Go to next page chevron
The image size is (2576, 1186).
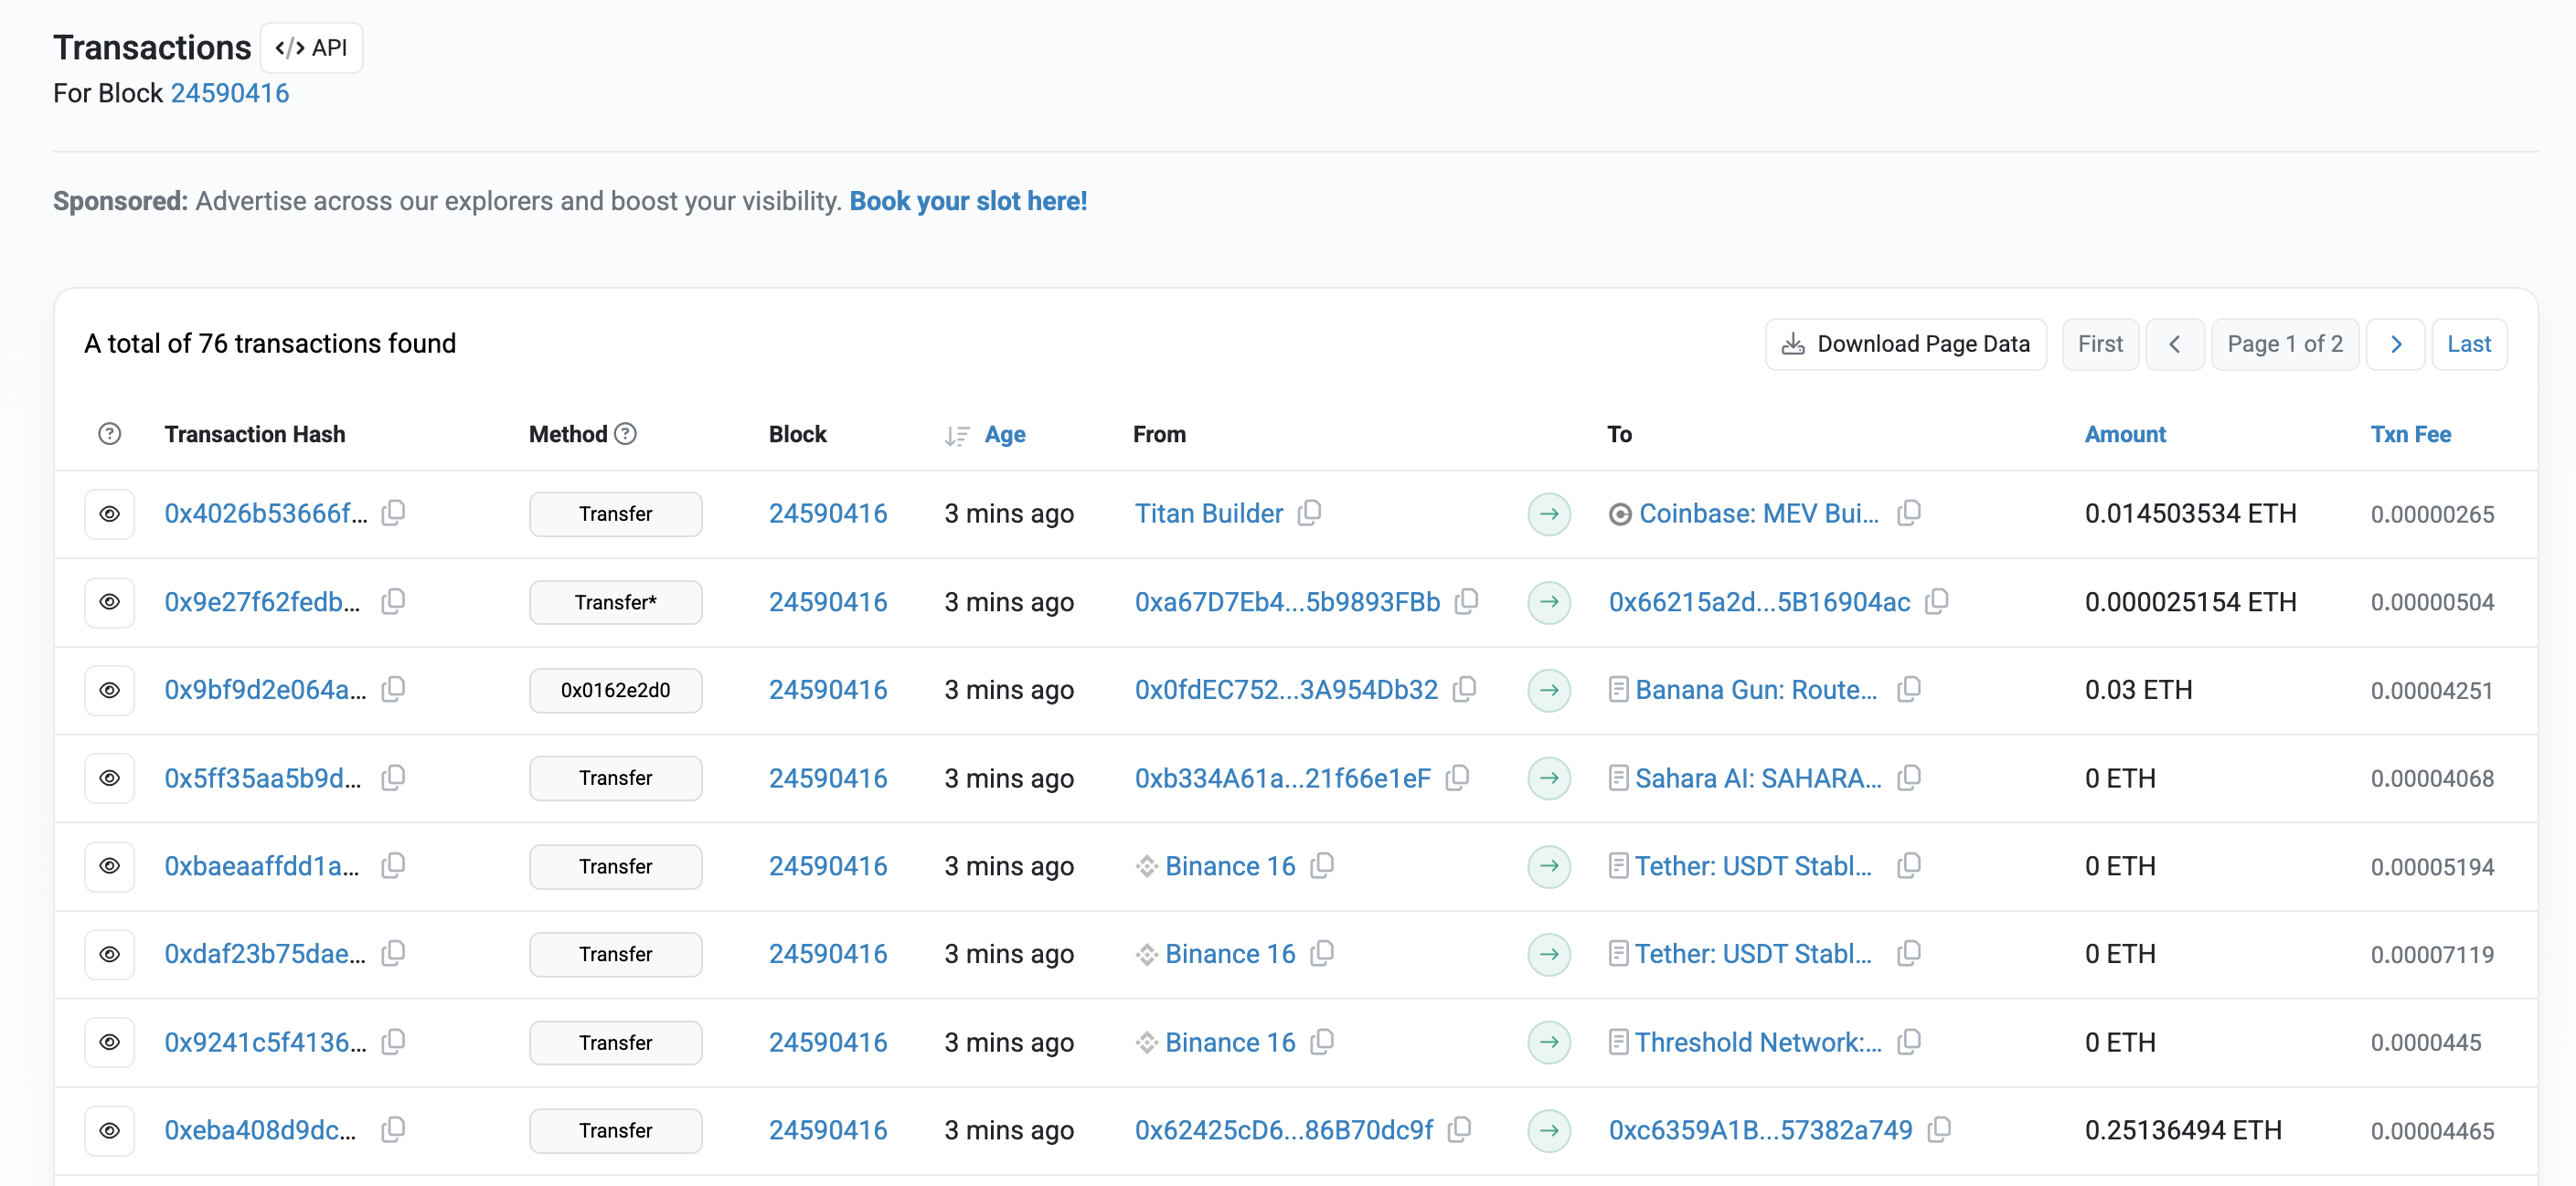(x=2395, y=344)
